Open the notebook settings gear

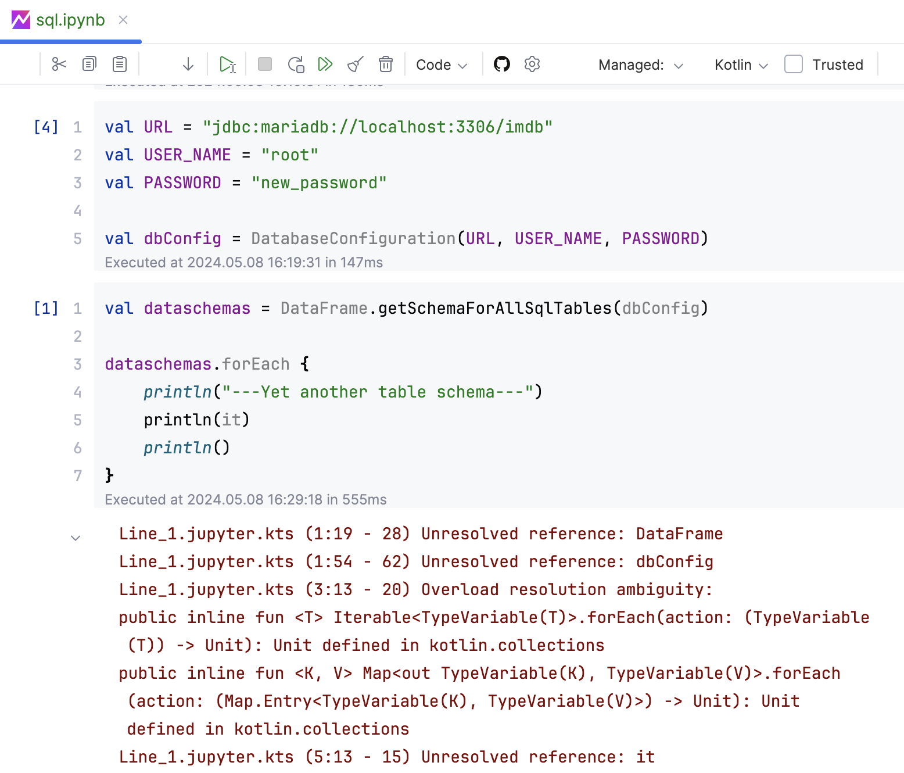[x=532, y=65]
